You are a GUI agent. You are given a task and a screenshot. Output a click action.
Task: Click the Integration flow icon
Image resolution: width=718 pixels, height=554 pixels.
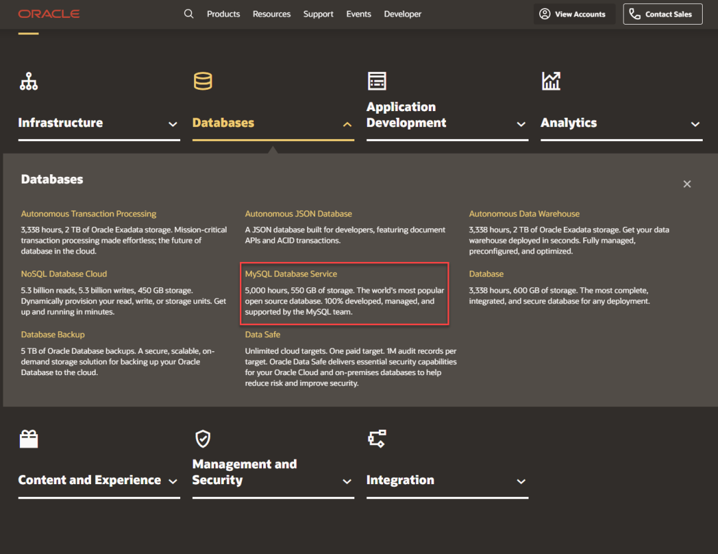point(377,438)
